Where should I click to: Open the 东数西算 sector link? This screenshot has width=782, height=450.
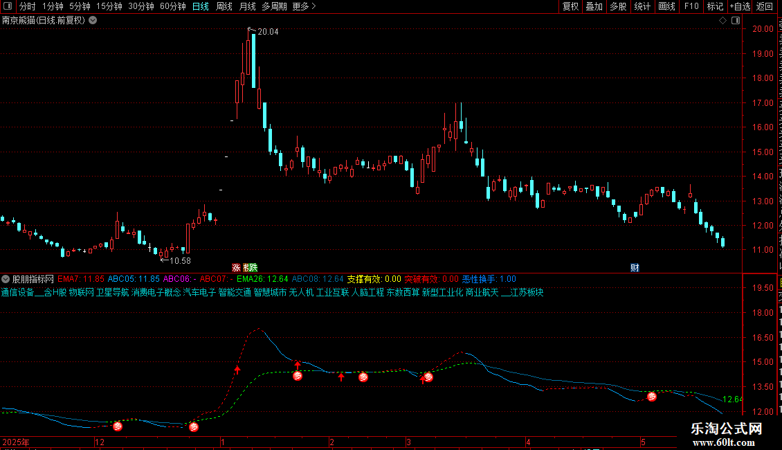(403, 292)
